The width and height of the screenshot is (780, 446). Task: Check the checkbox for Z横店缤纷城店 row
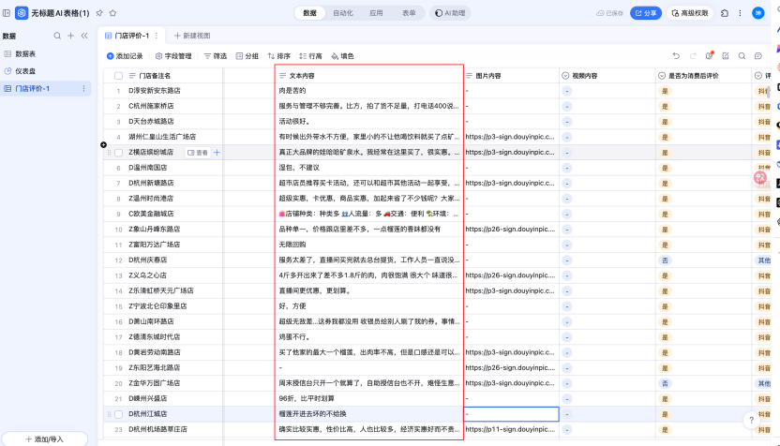click(x=118, y=152)
